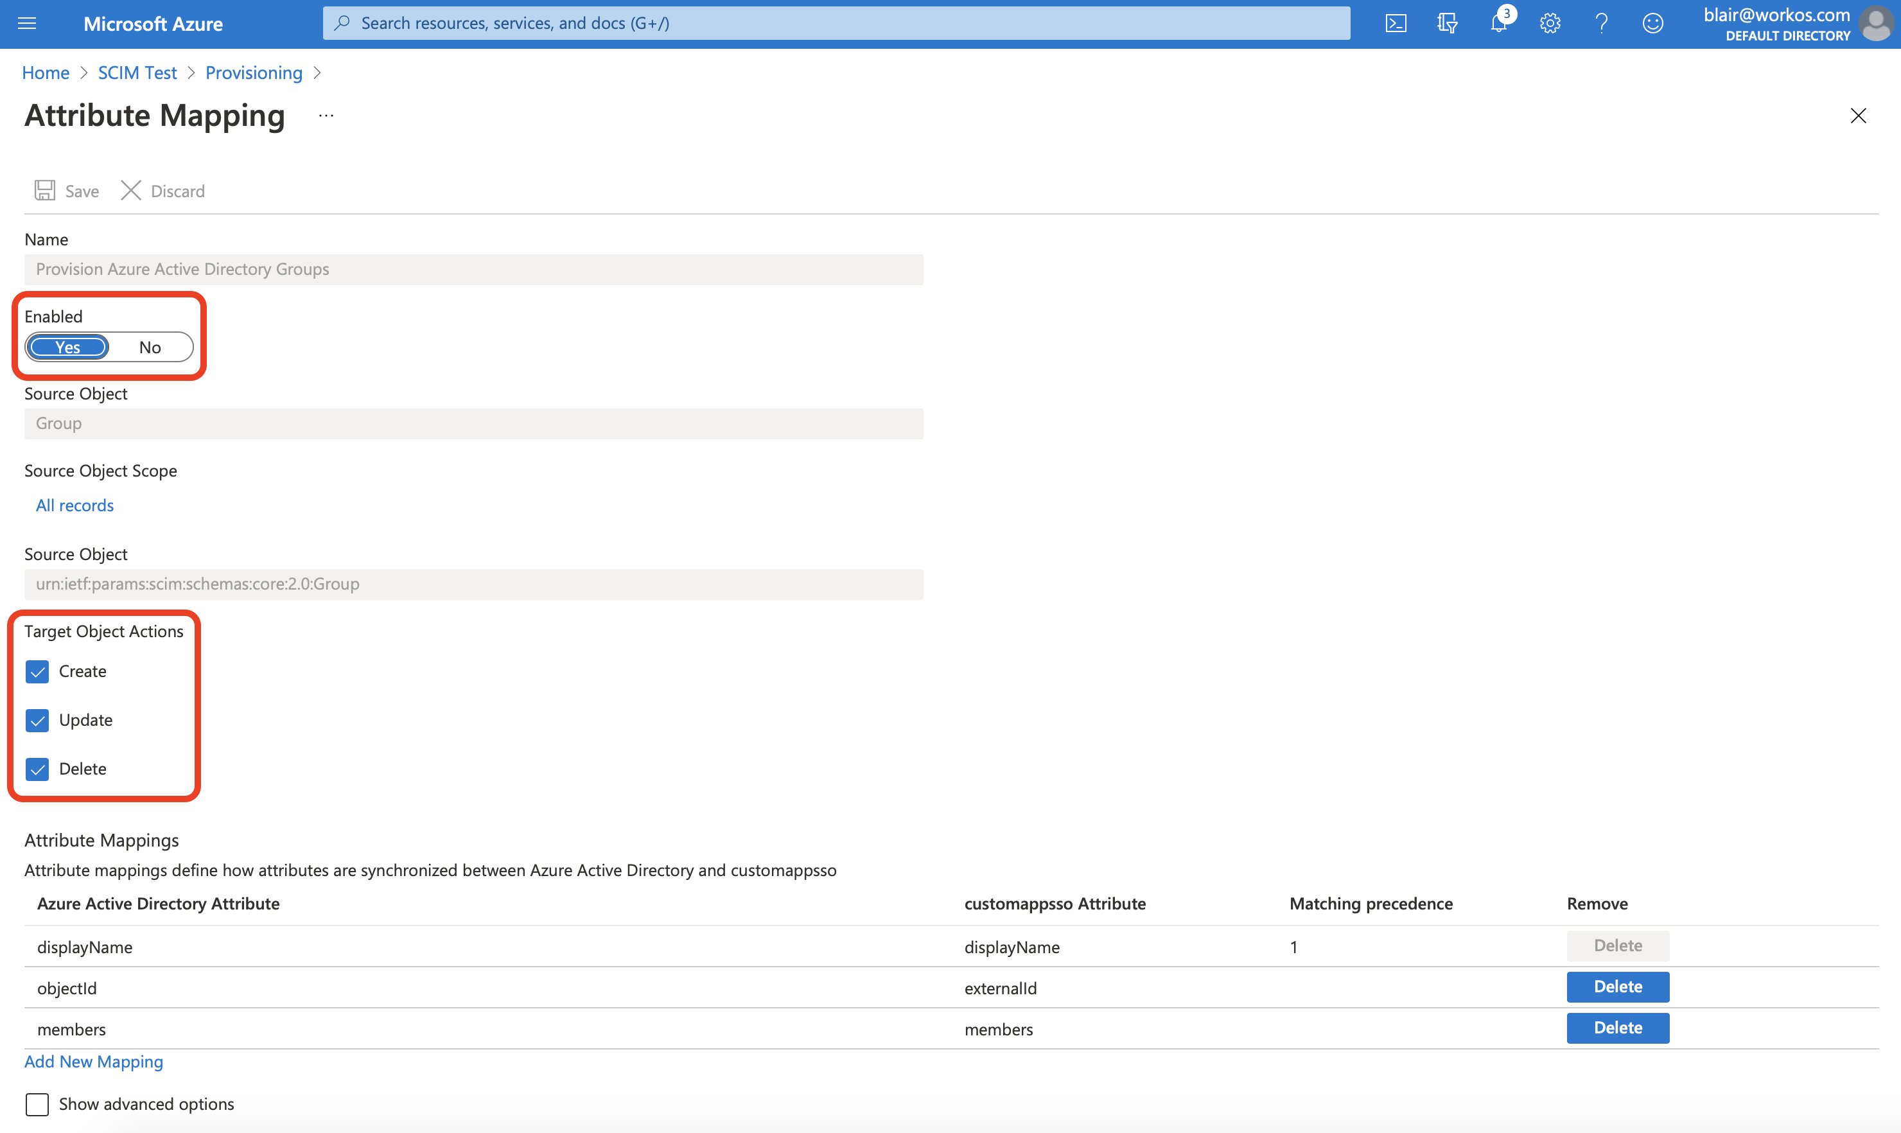
Task: Delete the members mapping
Action: point(1618,1028)
